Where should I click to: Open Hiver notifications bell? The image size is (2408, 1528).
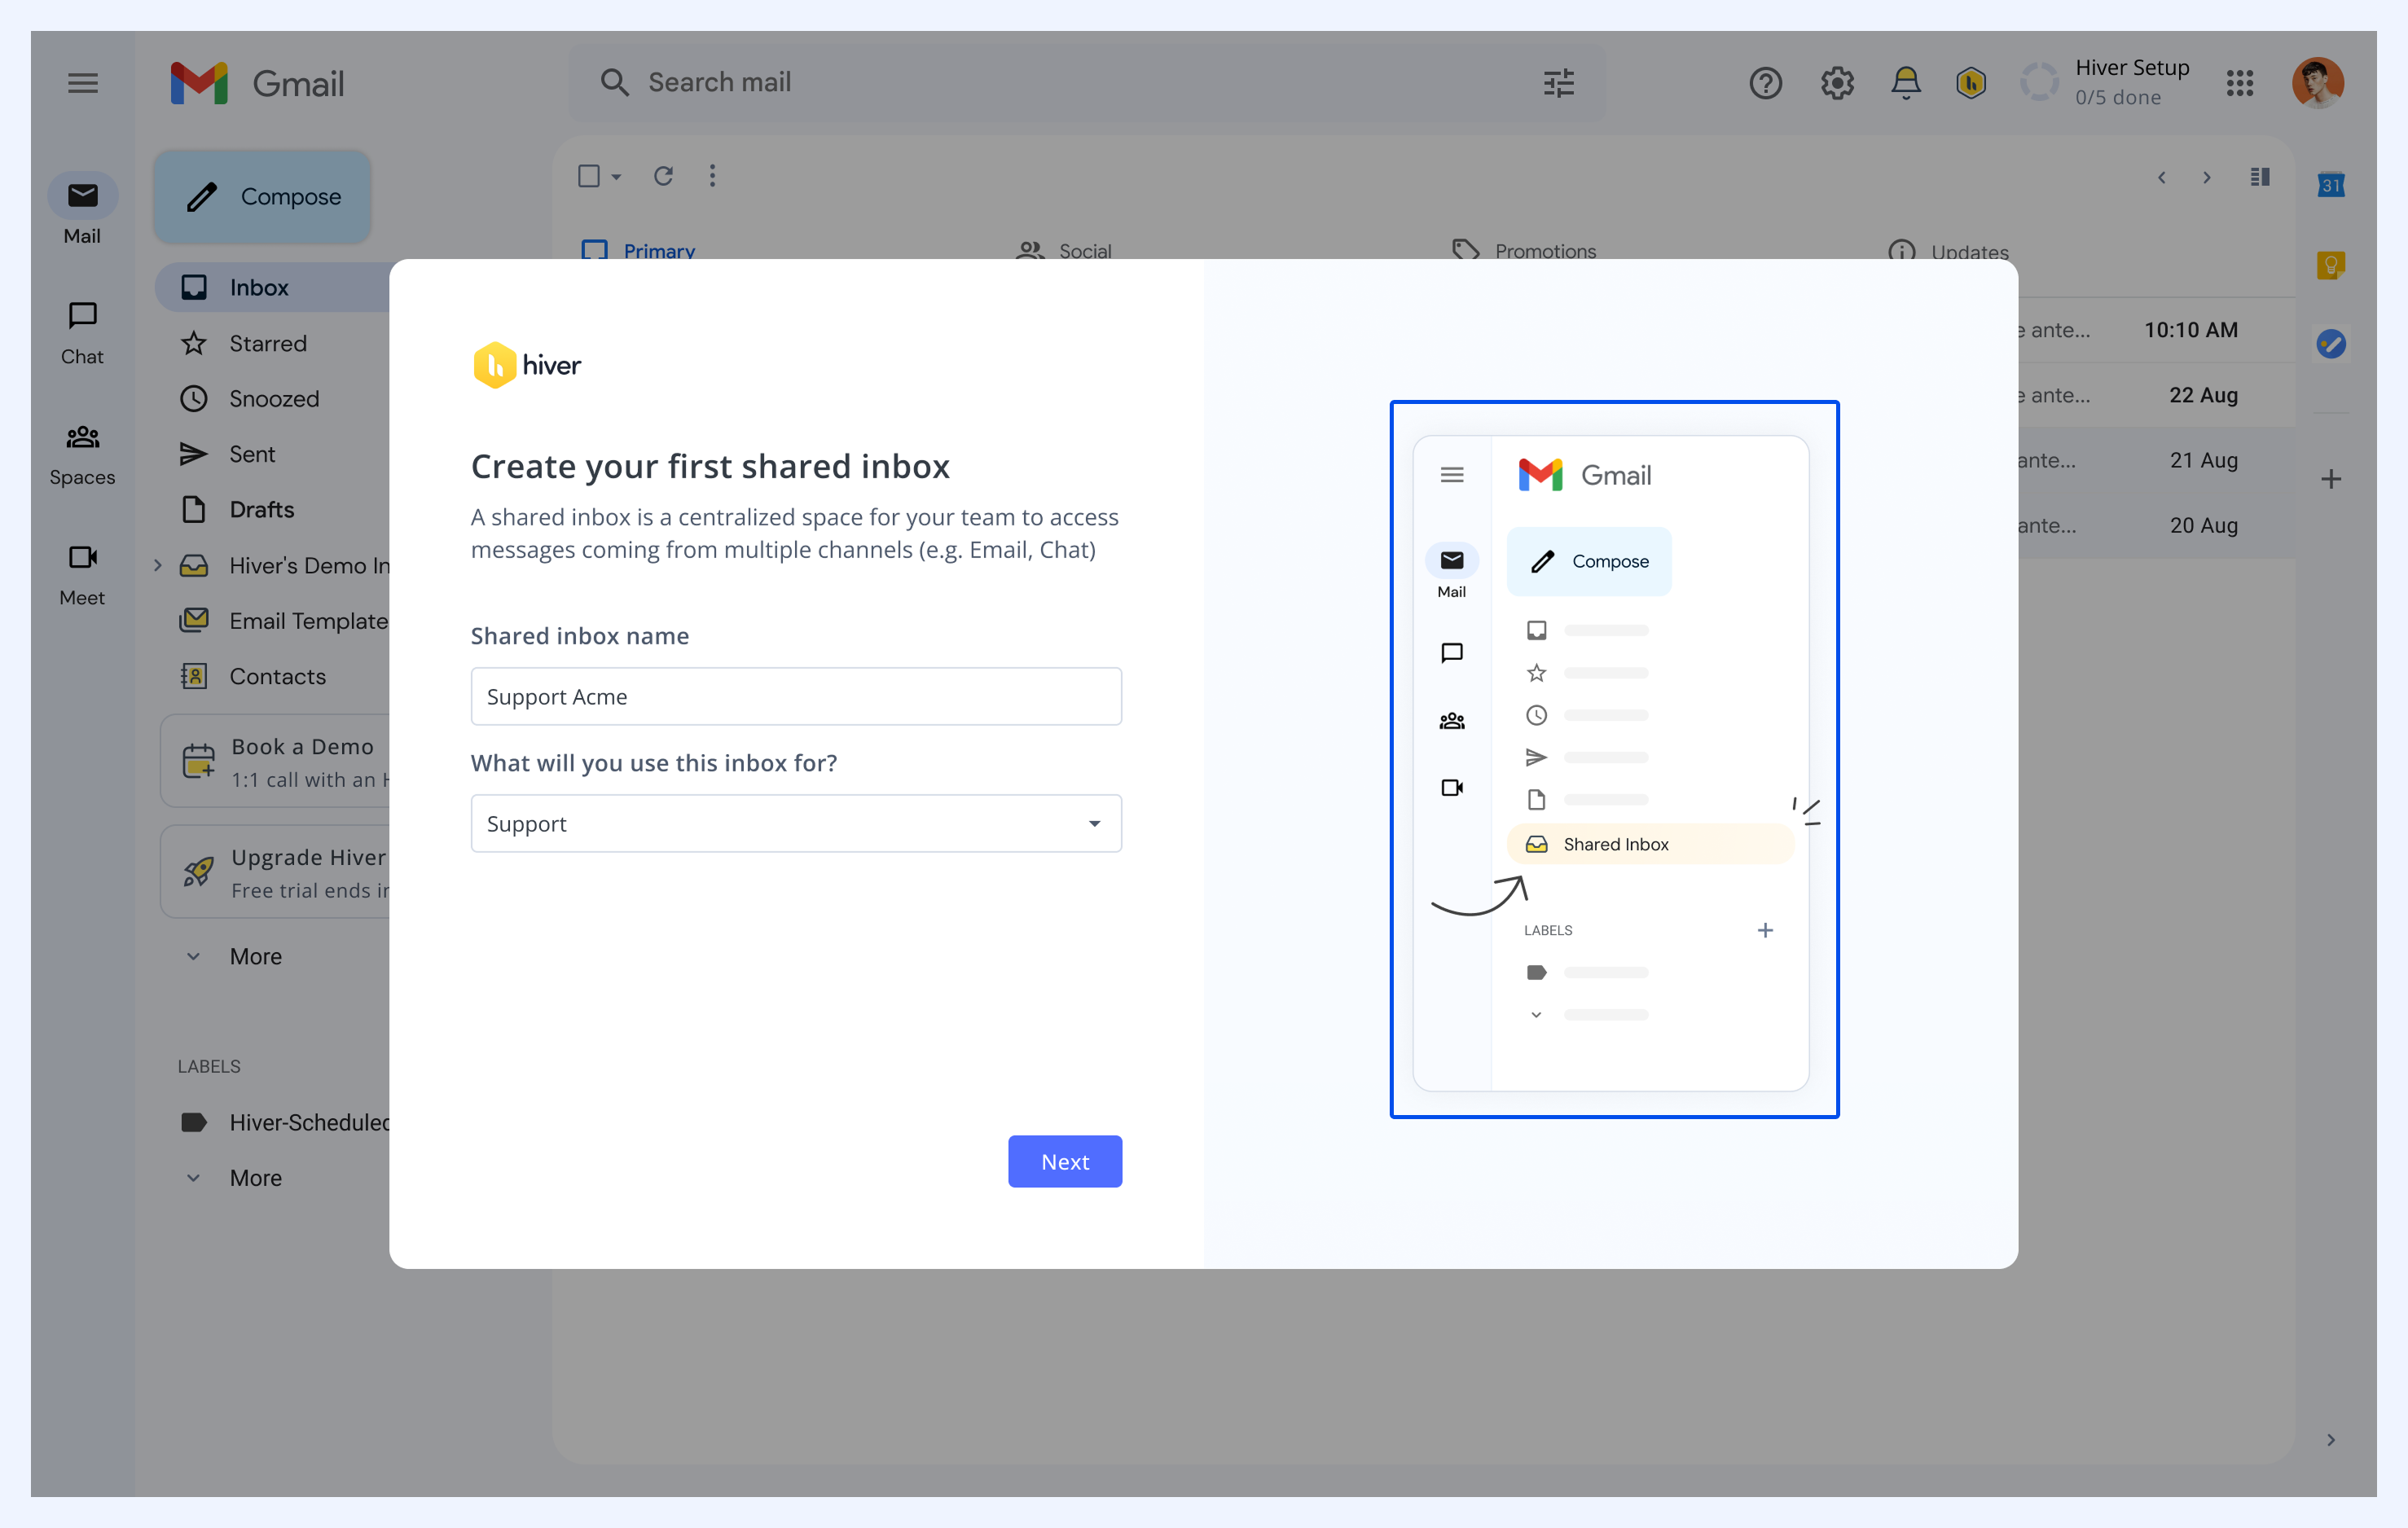pos(1906,83)
